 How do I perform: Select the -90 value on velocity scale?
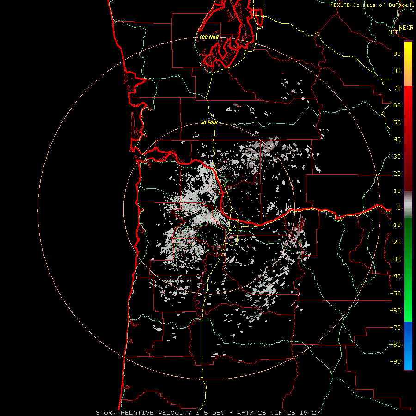click(x=395, y=362)
